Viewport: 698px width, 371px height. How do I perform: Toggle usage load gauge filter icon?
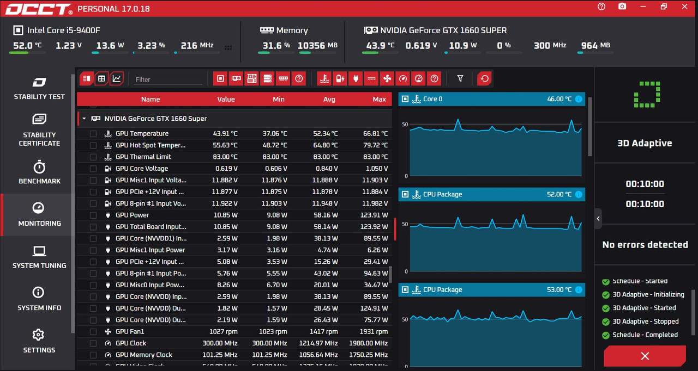point(418,79)
